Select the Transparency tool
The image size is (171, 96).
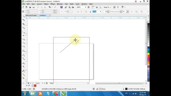click(x=23, y=66)
